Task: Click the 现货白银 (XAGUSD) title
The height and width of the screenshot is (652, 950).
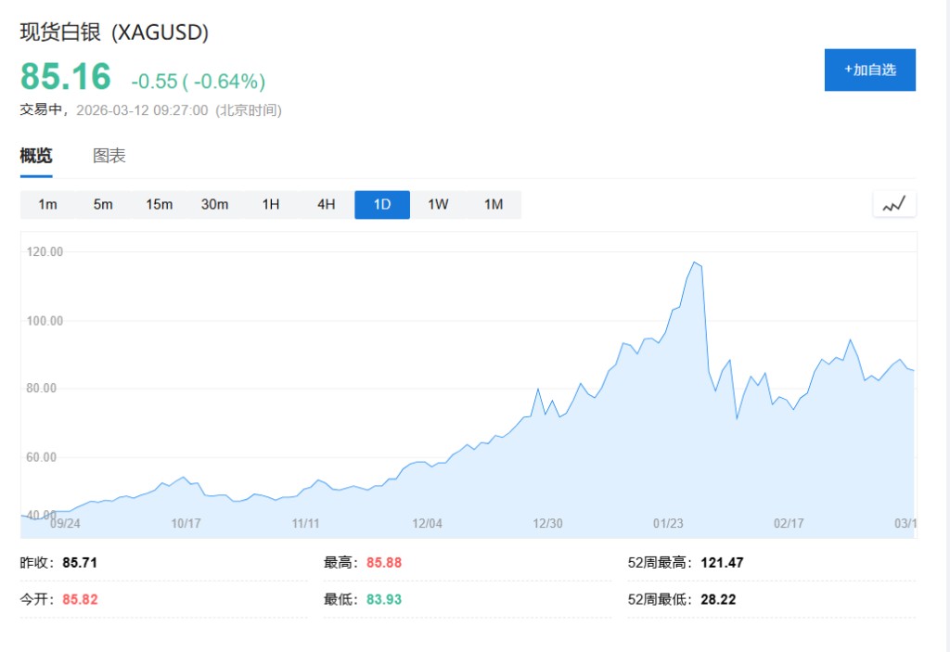Action: pos(114,32)
